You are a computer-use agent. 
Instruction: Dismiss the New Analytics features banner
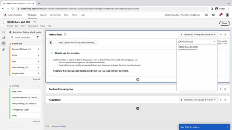point(227,127)
